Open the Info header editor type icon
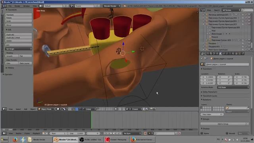Screen dimensions: 254x143 click(x=4, y=6)
